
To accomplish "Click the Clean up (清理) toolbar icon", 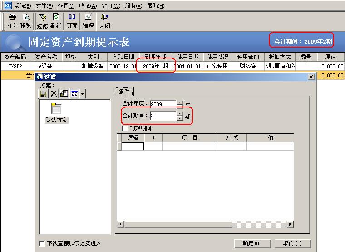I will point(88,21).
